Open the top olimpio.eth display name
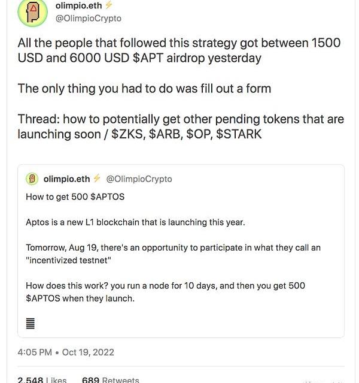359x383 pixels. coord(78,5)
